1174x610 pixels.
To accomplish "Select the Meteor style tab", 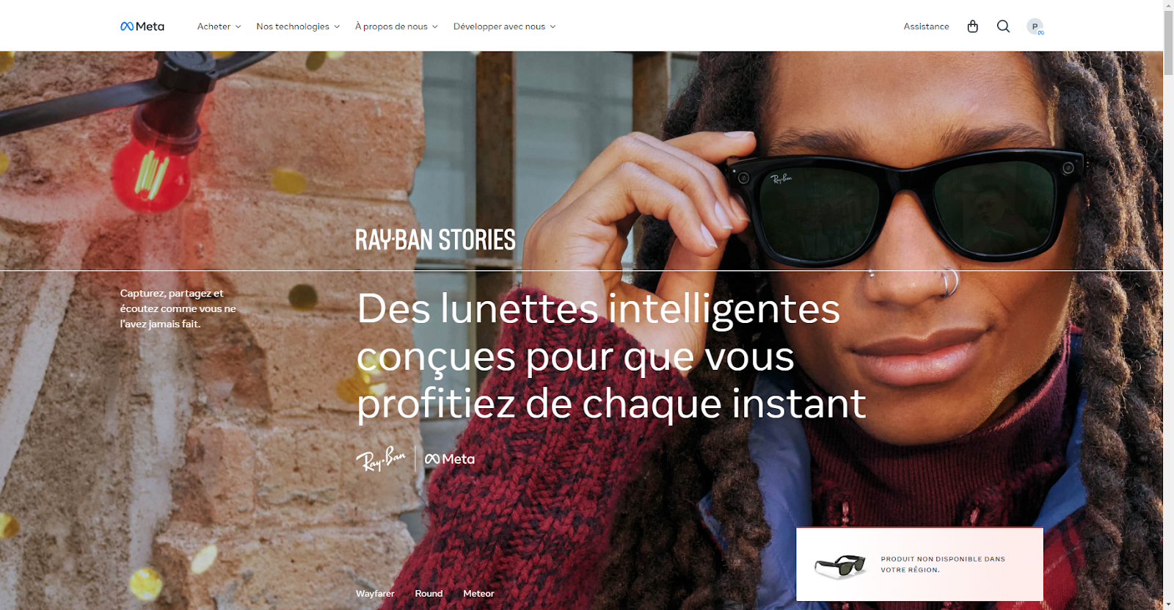I will pos(478,593).
